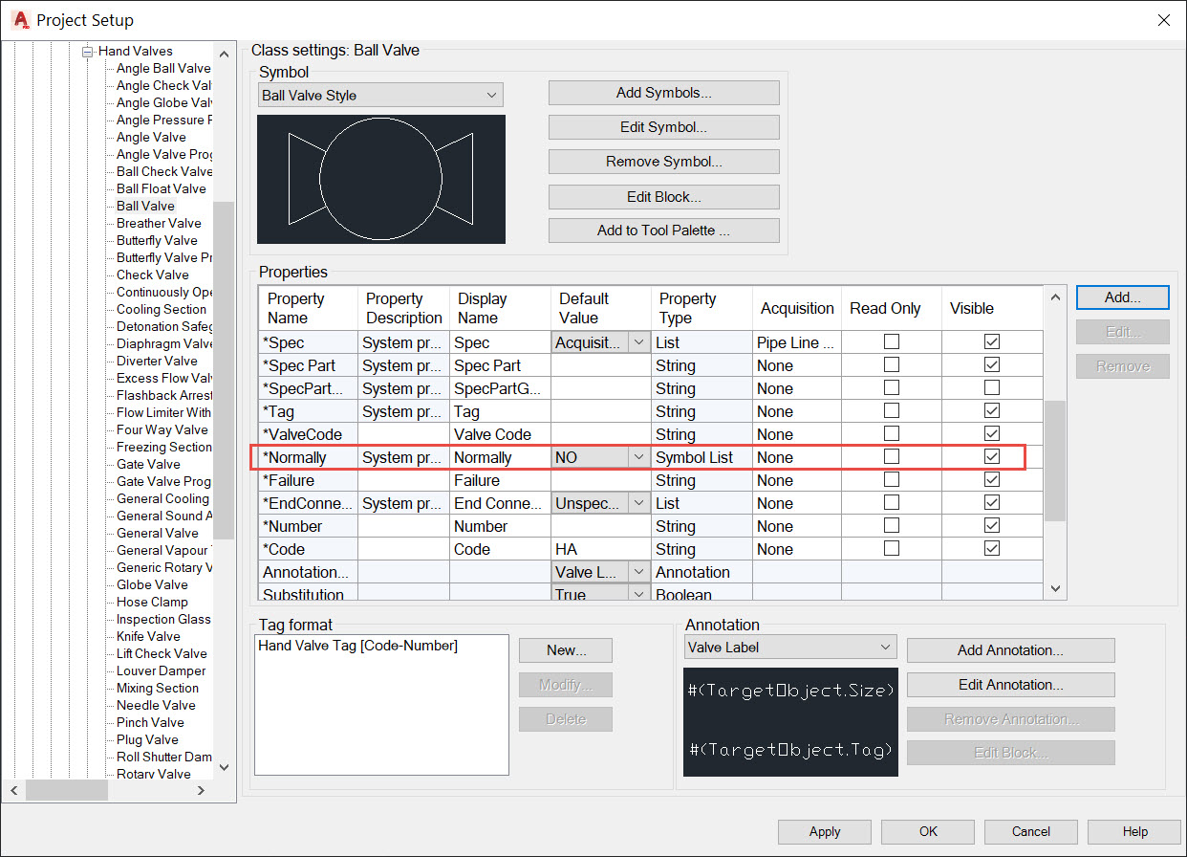The image size is (1187, 857).
Task: Click the Apply button
Action: (x=825, y=832)
